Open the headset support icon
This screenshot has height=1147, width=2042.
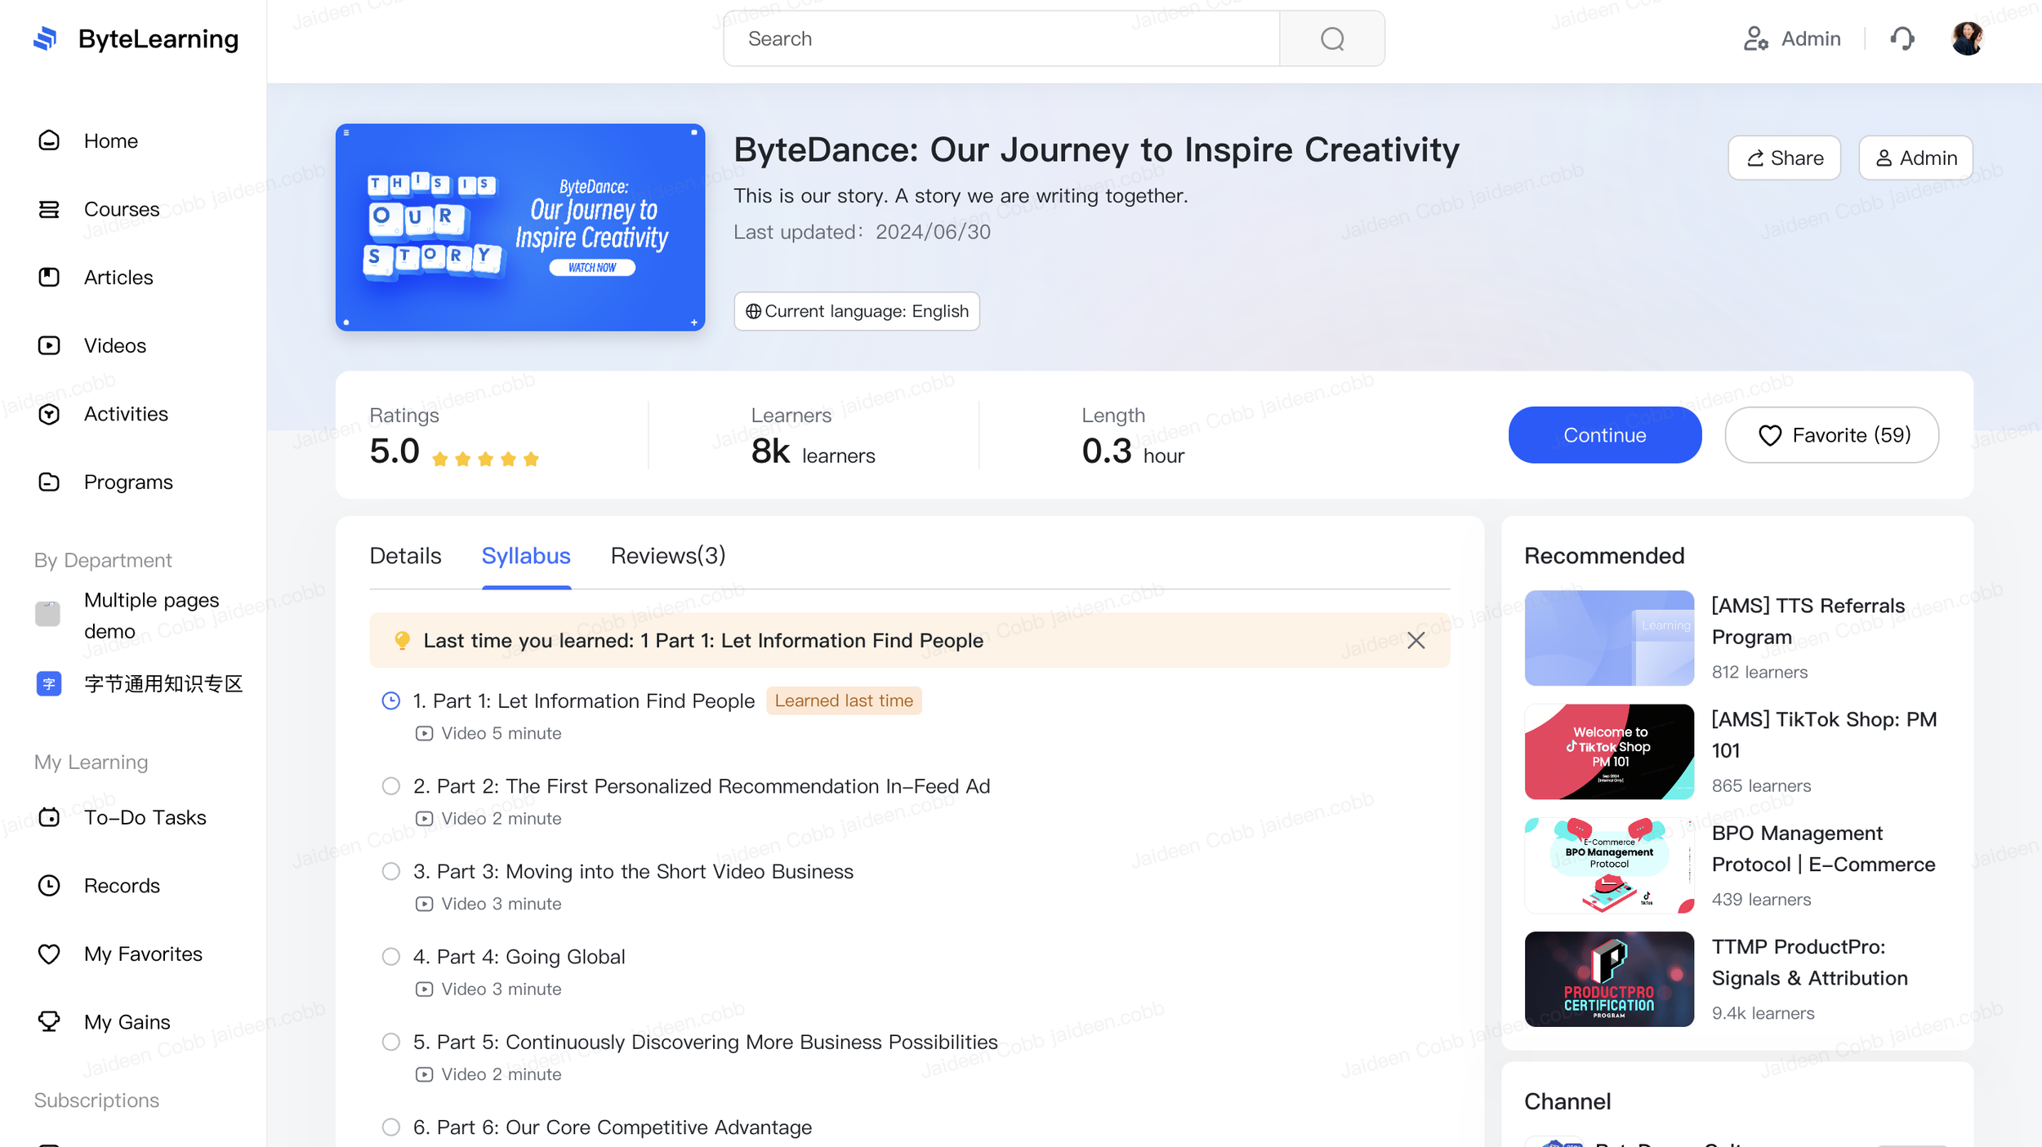1902,38
